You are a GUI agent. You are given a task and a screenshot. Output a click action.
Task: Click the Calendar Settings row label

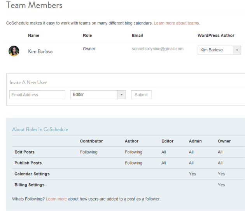point(32,174)
